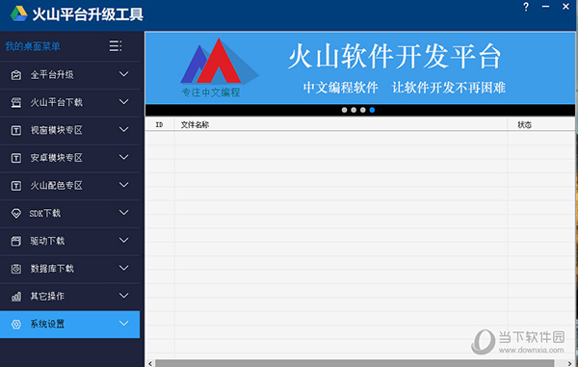
Task: Click the SDK下载 diamond icon
Action: [x=15, y=213]
